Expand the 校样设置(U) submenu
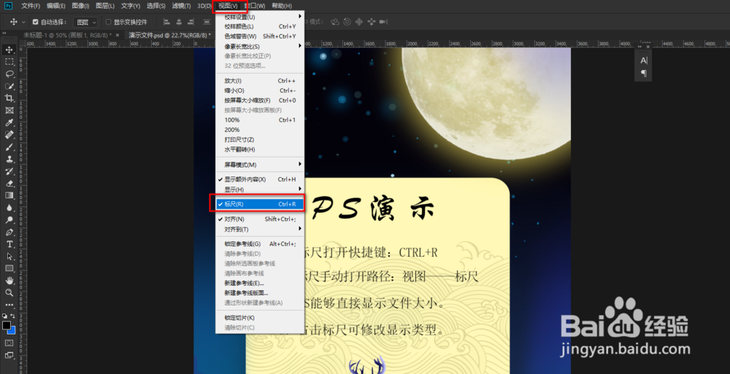730x374 pixels. click(x=260, y=17)
